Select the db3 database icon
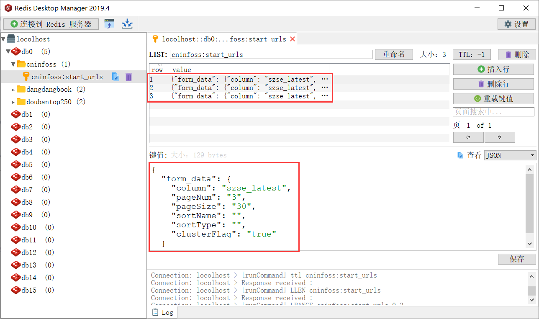 [16, 139]
